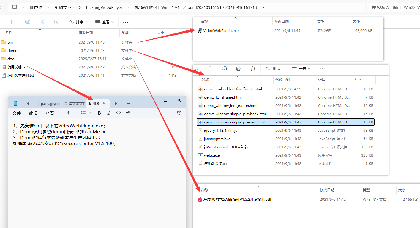Go to 新加卷 (F:) in the breadcrumb

click(x=64, y=7)
